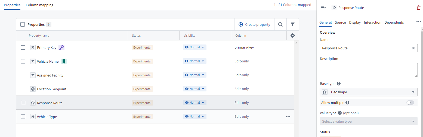Image resolution: width=423 pixels, height=137 pixels.
Task: Check the Location Geopoint row checkbox
Action: (x=23, y=89)
